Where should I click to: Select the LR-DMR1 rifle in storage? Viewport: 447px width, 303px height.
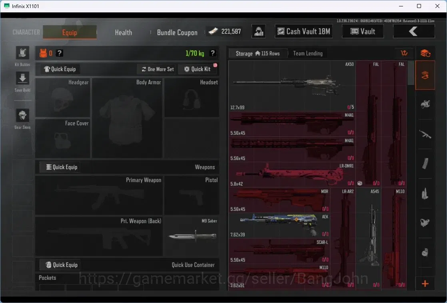(292, 174)
